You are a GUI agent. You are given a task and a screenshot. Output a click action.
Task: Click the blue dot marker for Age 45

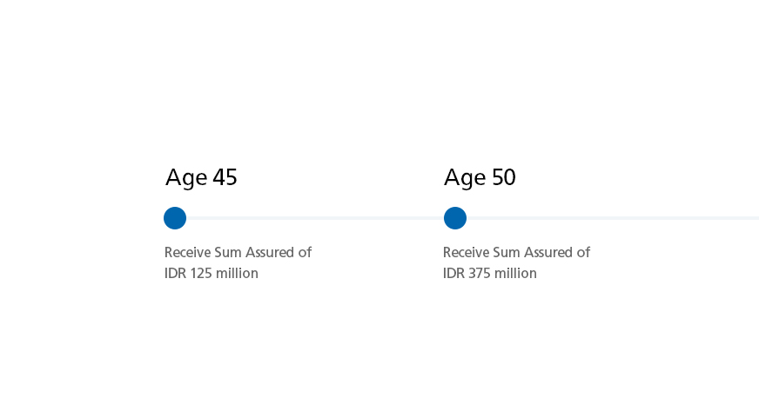point(175,218)
